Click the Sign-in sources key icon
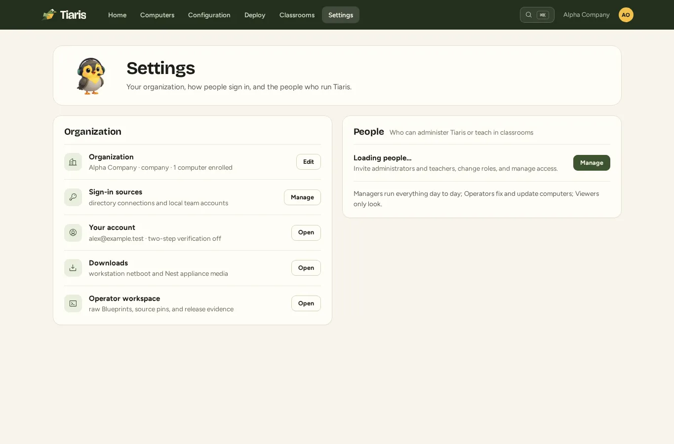This screenshot has width=674, height=444. 73,197
